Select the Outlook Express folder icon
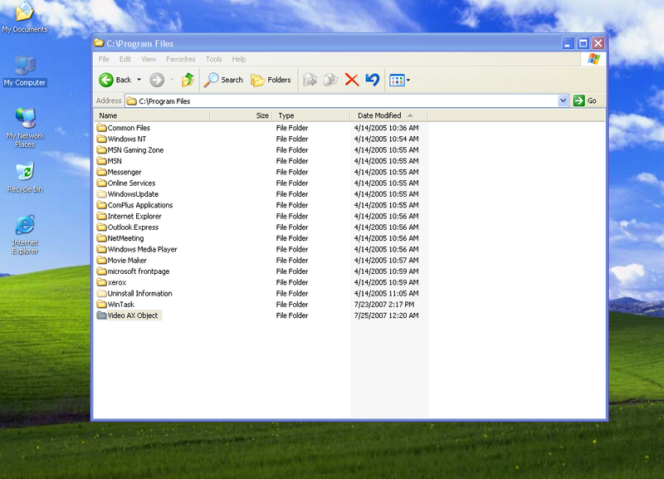Viewport: 664px width, 479px height. pyautogui.click(x=101, y=227)
